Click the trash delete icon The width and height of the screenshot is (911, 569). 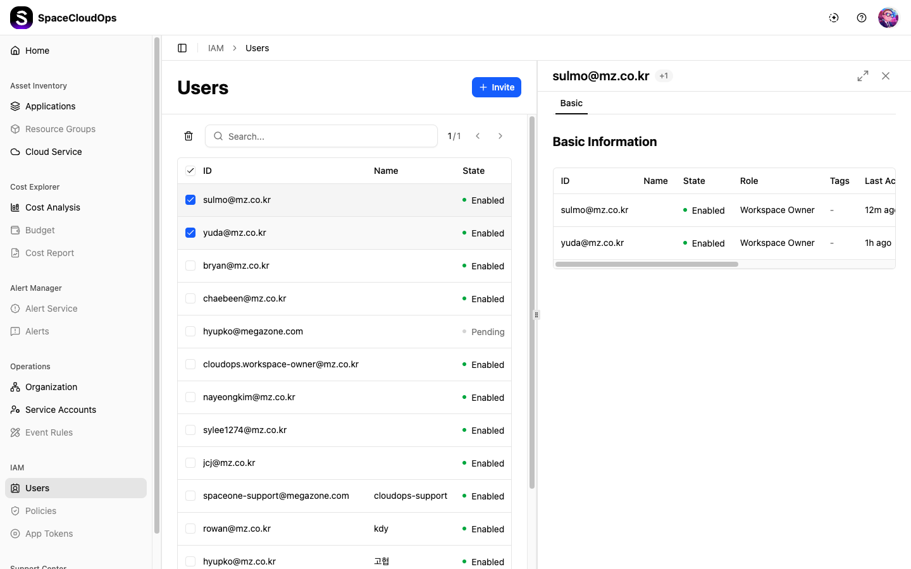point(189,136)
